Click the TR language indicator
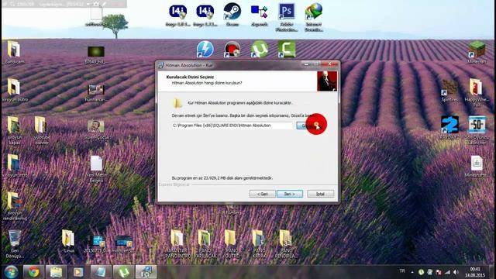496x279 pixels. point(402,271)
